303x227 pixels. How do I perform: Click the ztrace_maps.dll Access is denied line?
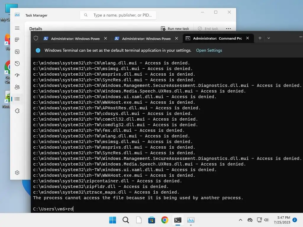[x=106, y=192]
